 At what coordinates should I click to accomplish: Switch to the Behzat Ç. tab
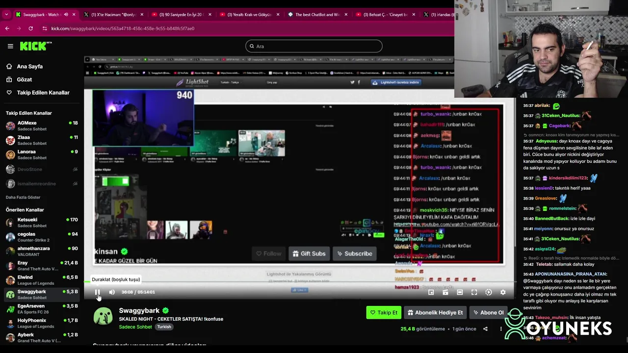click(385, 15)
